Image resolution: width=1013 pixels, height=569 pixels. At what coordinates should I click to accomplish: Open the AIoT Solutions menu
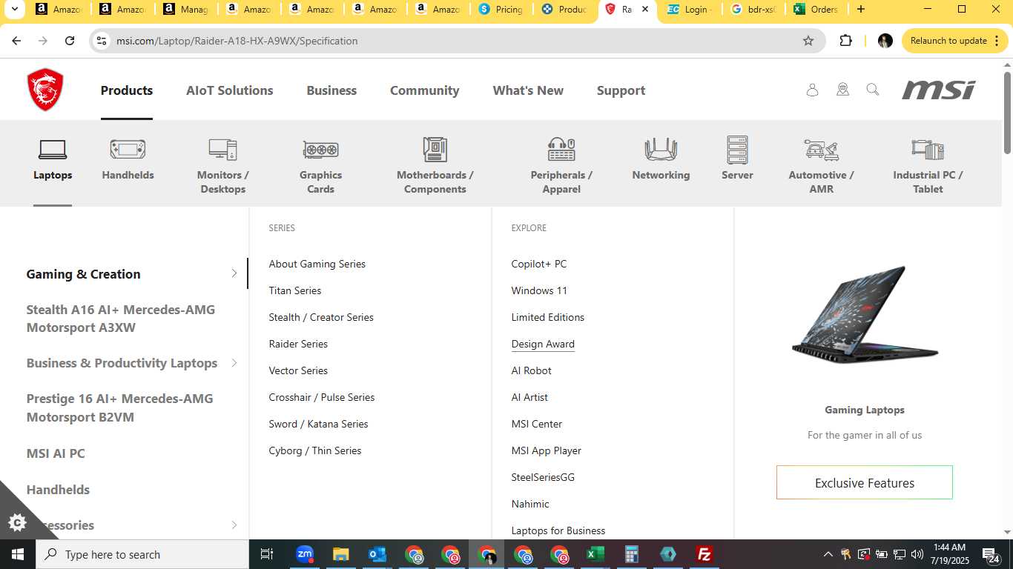coord(230,90)
